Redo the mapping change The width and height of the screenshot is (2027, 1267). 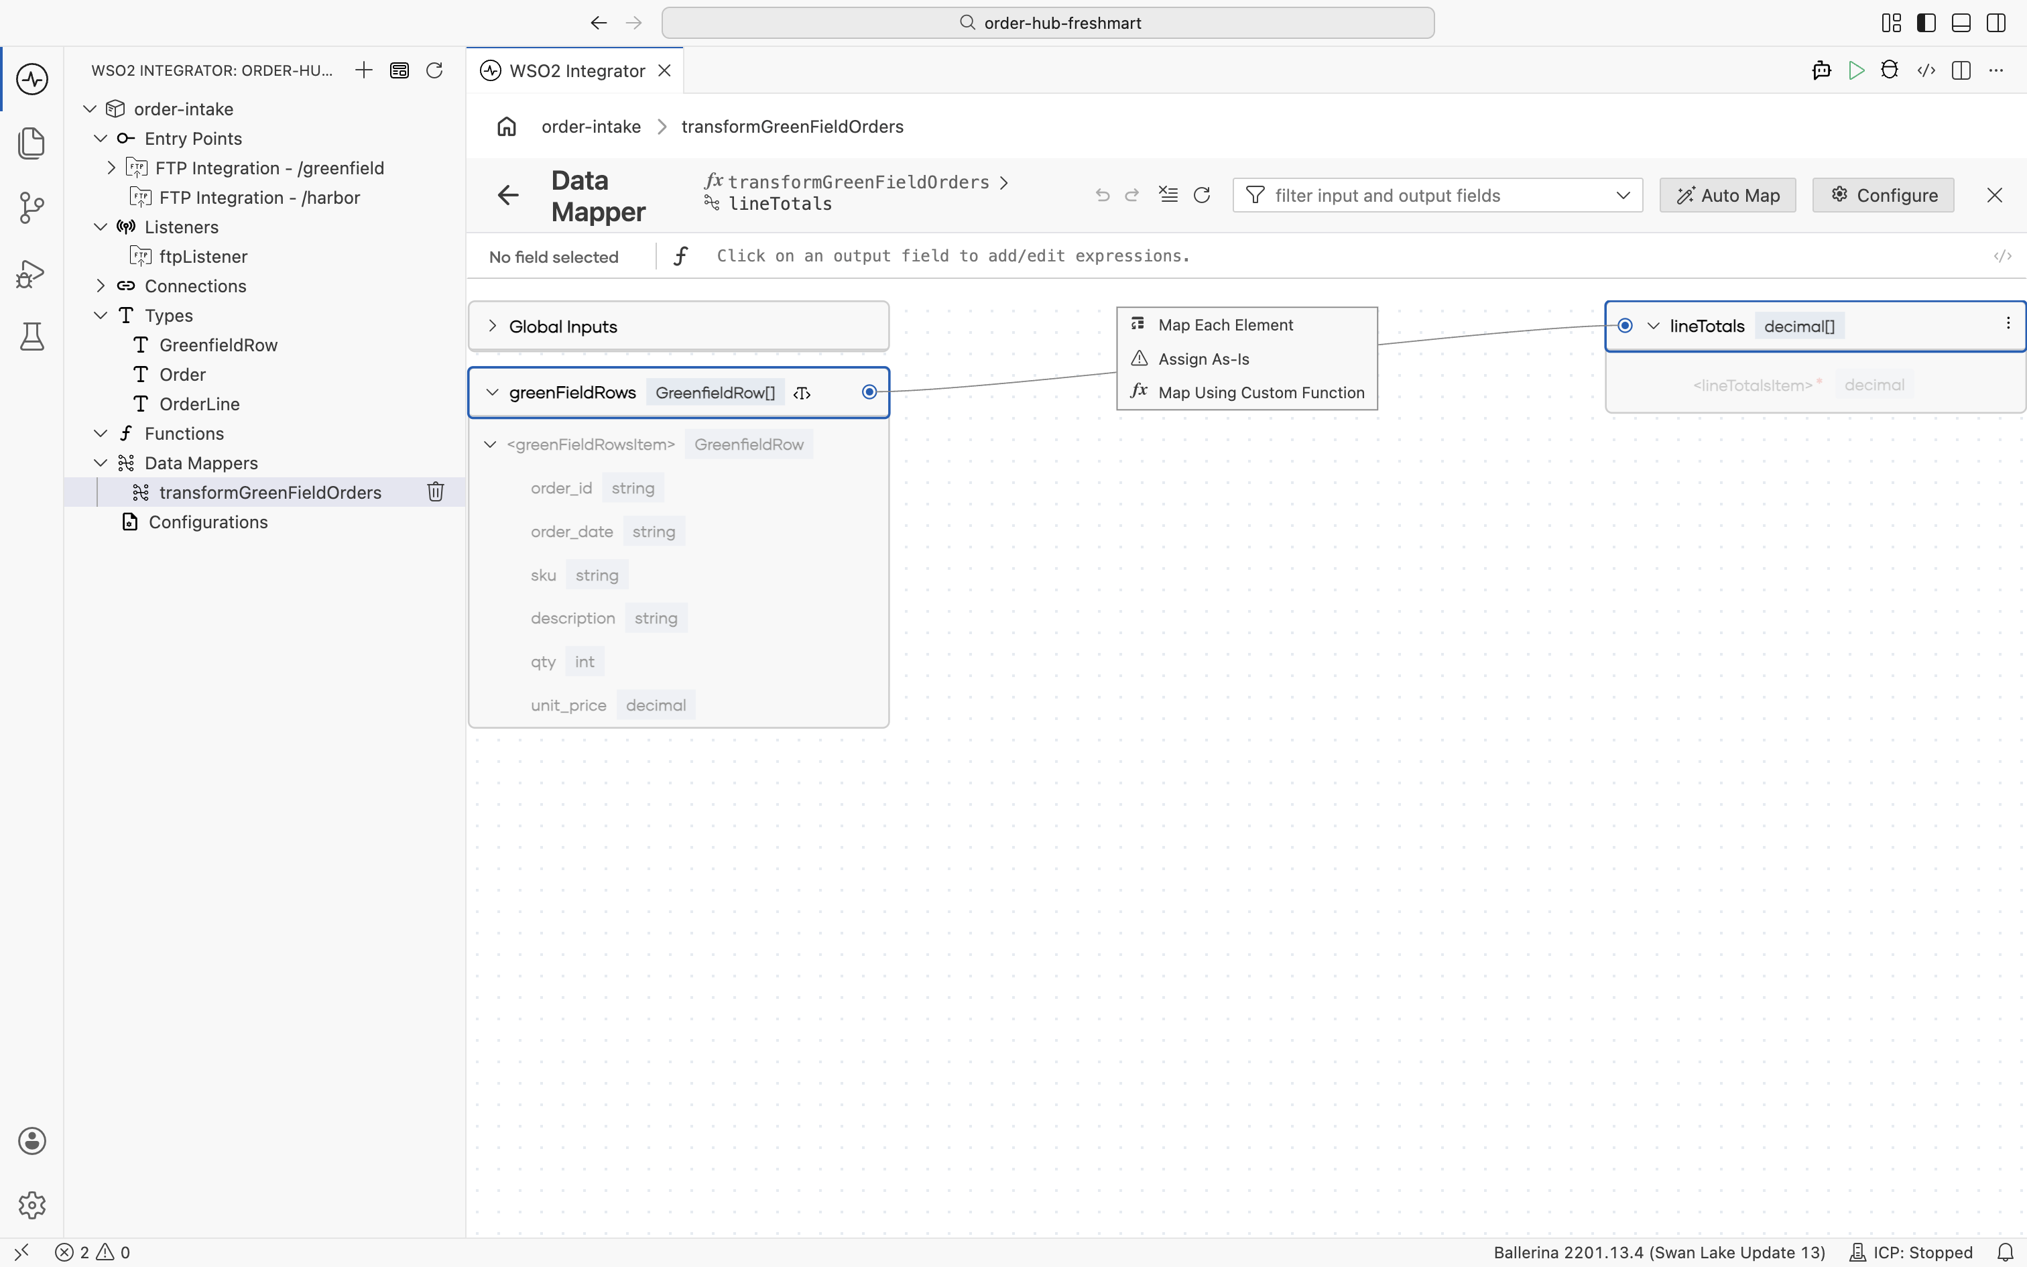(x=1132, y=195)
